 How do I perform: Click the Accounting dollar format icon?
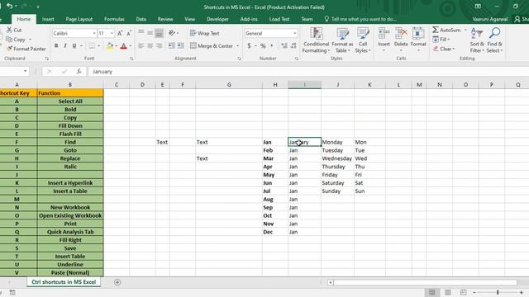pos(249,46)
